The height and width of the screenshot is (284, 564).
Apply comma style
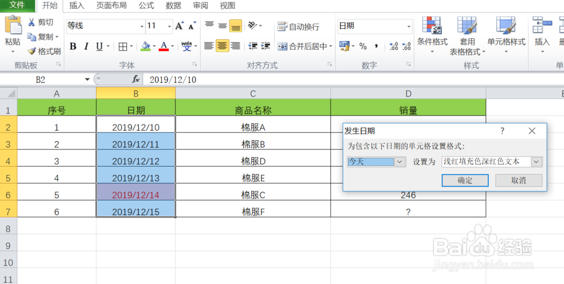coord(376,46)
